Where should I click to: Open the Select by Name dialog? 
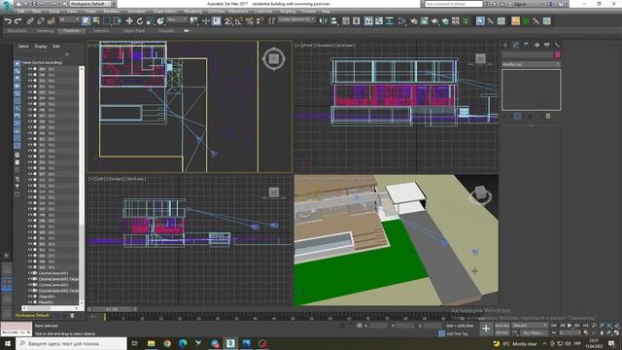pyautogui.click(x=96, y=21)
